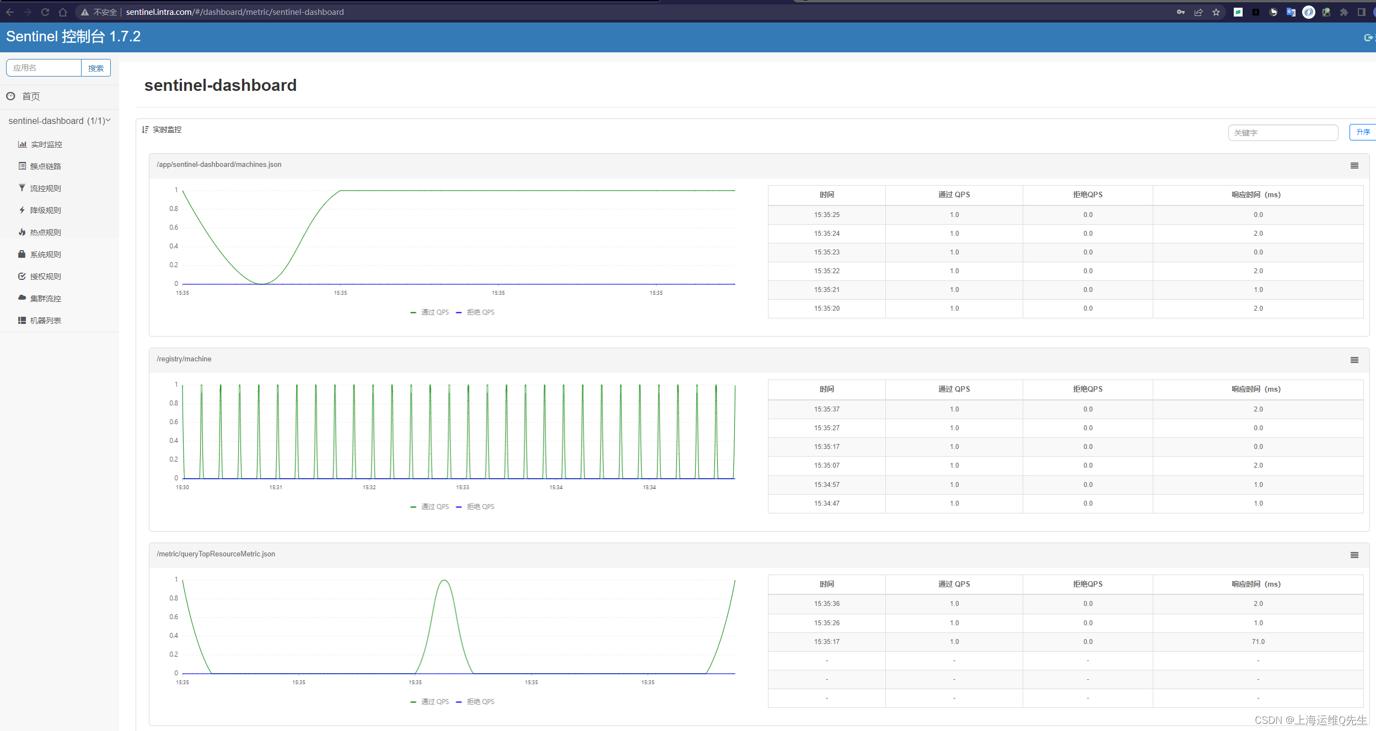Open hamburger menu for queryTopResourceMetric.json panel

tap(1354, 555)
